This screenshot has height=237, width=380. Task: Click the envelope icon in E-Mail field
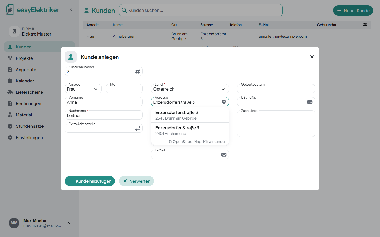click(224, 155)
